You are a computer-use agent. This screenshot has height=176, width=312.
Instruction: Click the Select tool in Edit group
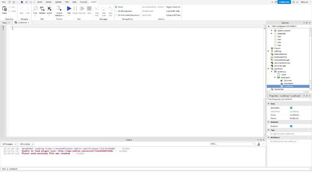(49, 9)
